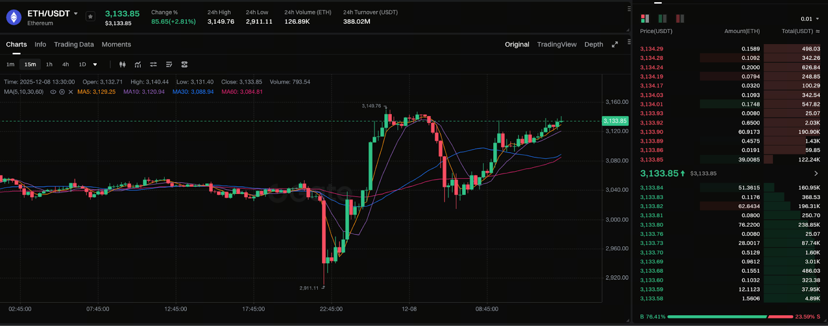828x326 pixels.
Task: Click the Amount(ETH) column header
Action: pyautogui.click(x=742, y=32)
